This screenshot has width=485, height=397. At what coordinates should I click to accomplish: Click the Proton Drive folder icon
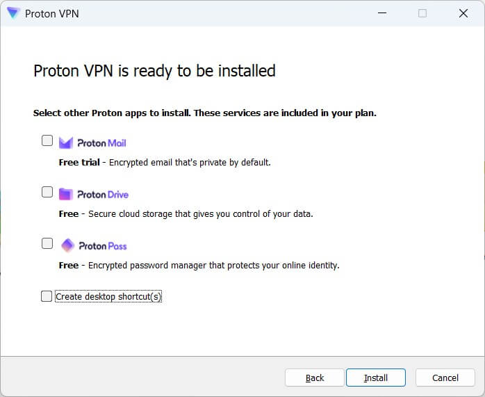tap(66, 194)
